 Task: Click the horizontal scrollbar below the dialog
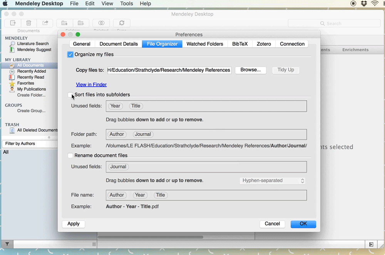click(x=150, y=237)
